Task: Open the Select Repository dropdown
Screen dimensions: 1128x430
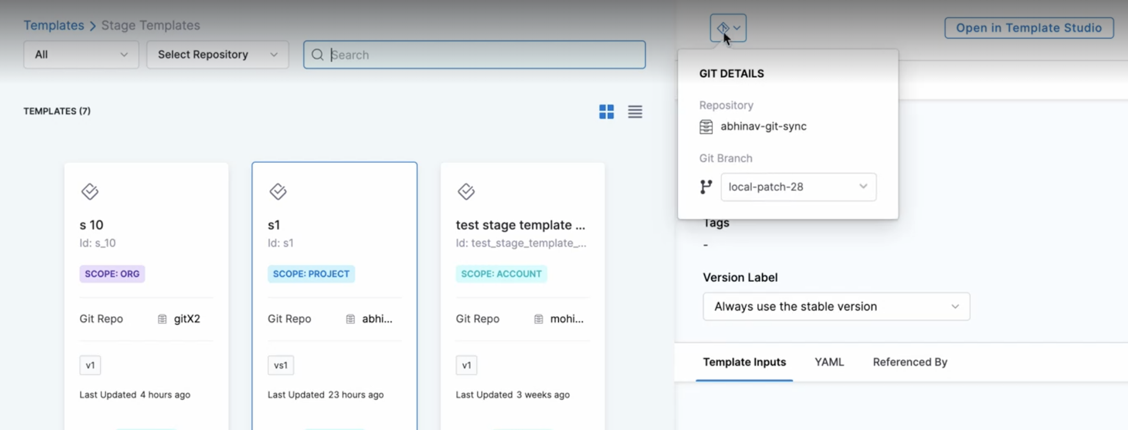Action: pyautogui.click(x=217, y=55)
